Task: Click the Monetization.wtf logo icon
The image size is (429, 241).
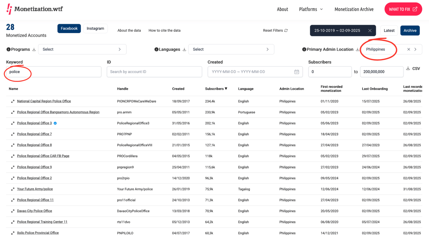Action: tap(9, 9)
